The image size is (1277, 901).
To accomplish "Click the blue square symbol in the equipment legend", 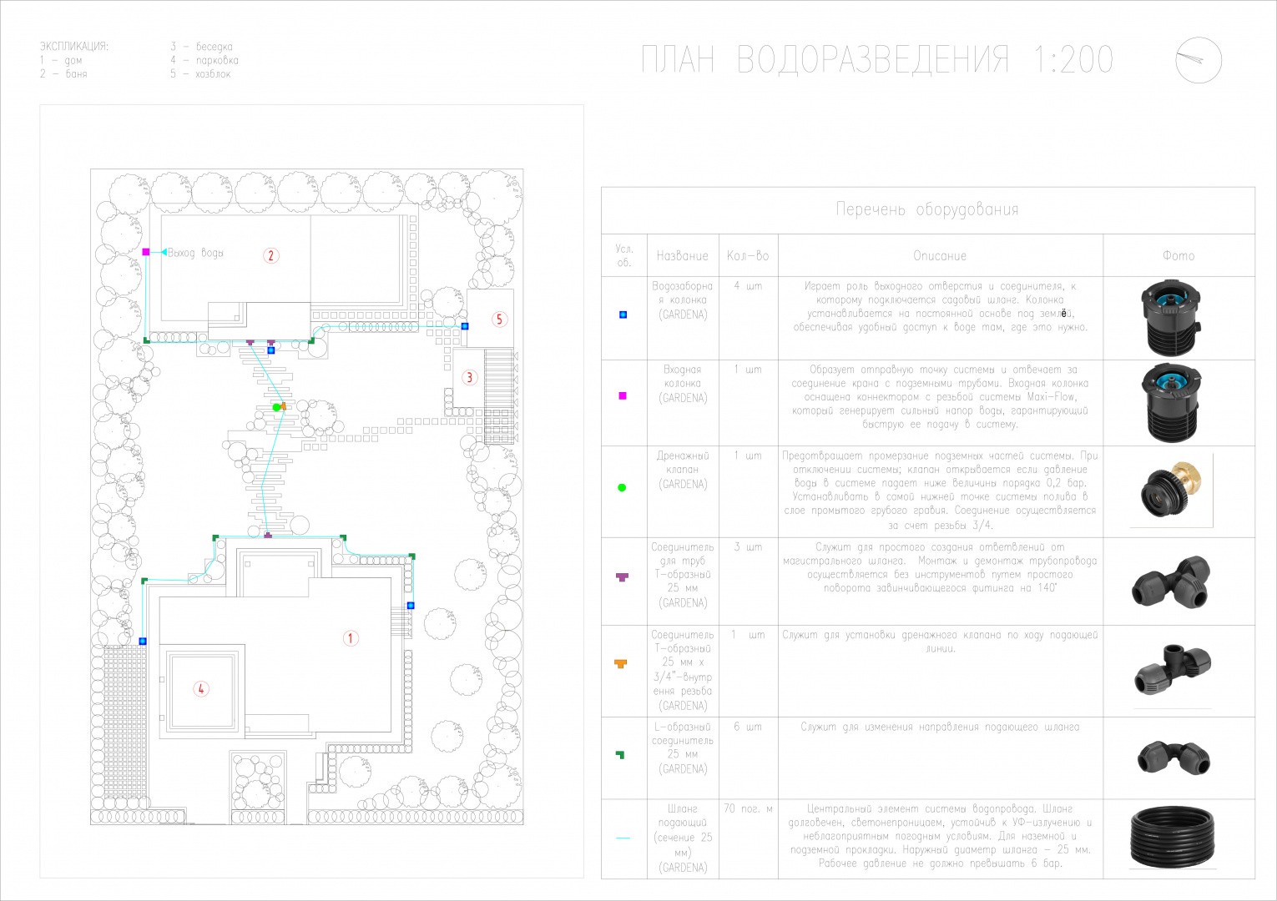I will click(x=623, y=315).
